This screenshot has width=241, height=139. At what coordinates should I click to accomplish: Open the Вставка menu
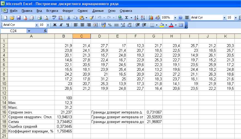(x=52, y=11)
